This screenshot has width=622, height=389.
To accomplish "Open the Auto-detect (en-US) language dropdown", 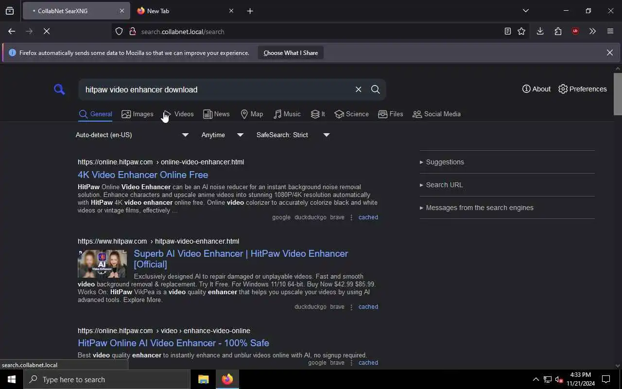I will click(x=132, y=135).
